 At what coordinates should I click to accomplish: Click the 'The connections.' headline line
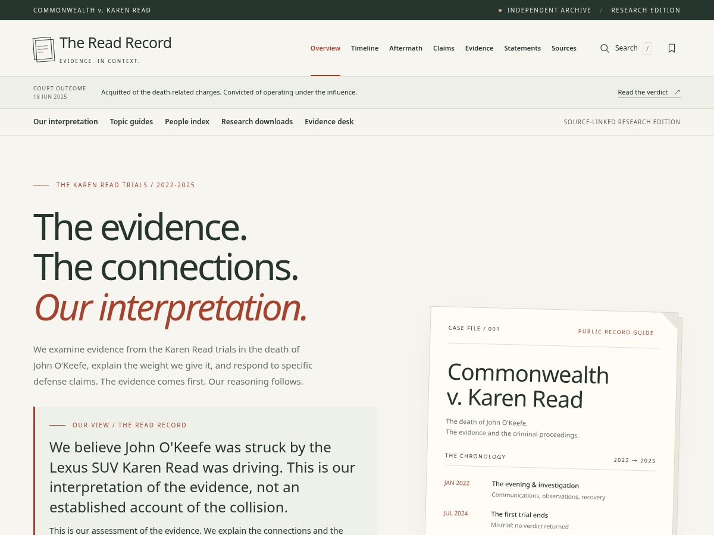165,267
